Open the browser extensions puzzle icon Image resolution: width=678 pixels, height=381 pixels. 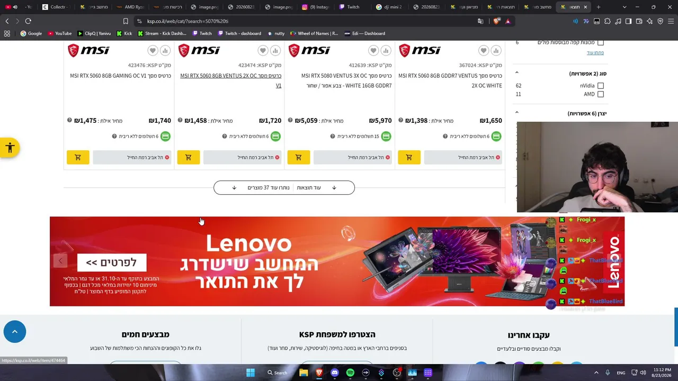[x=608, y=21]
